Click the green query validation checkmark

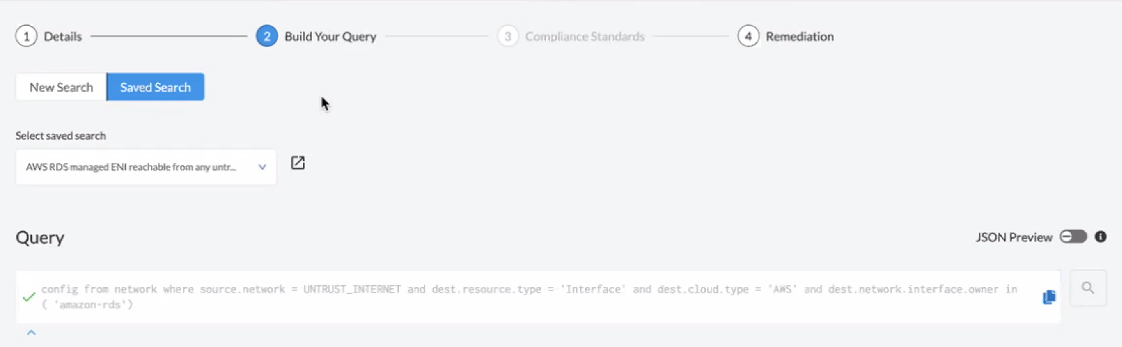pos(29,297)
